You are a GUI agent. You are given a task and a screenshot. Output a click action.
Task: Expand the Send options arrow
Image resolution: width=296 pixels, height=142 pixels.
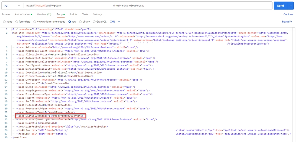[290, 5]
